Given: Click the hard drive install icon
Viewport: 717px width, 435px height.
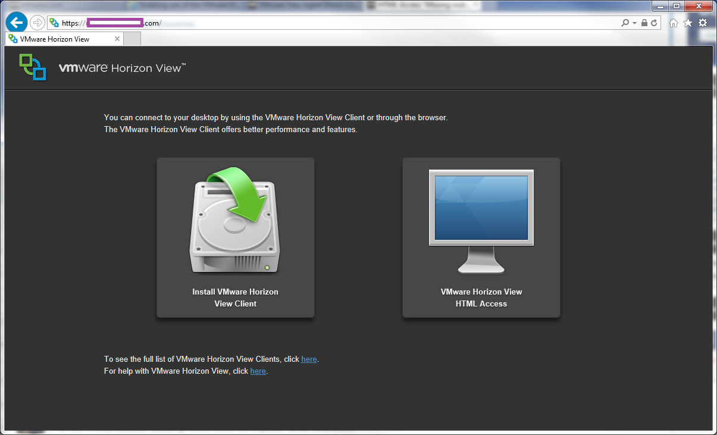Looking at the screenshot, I should 236,221.
